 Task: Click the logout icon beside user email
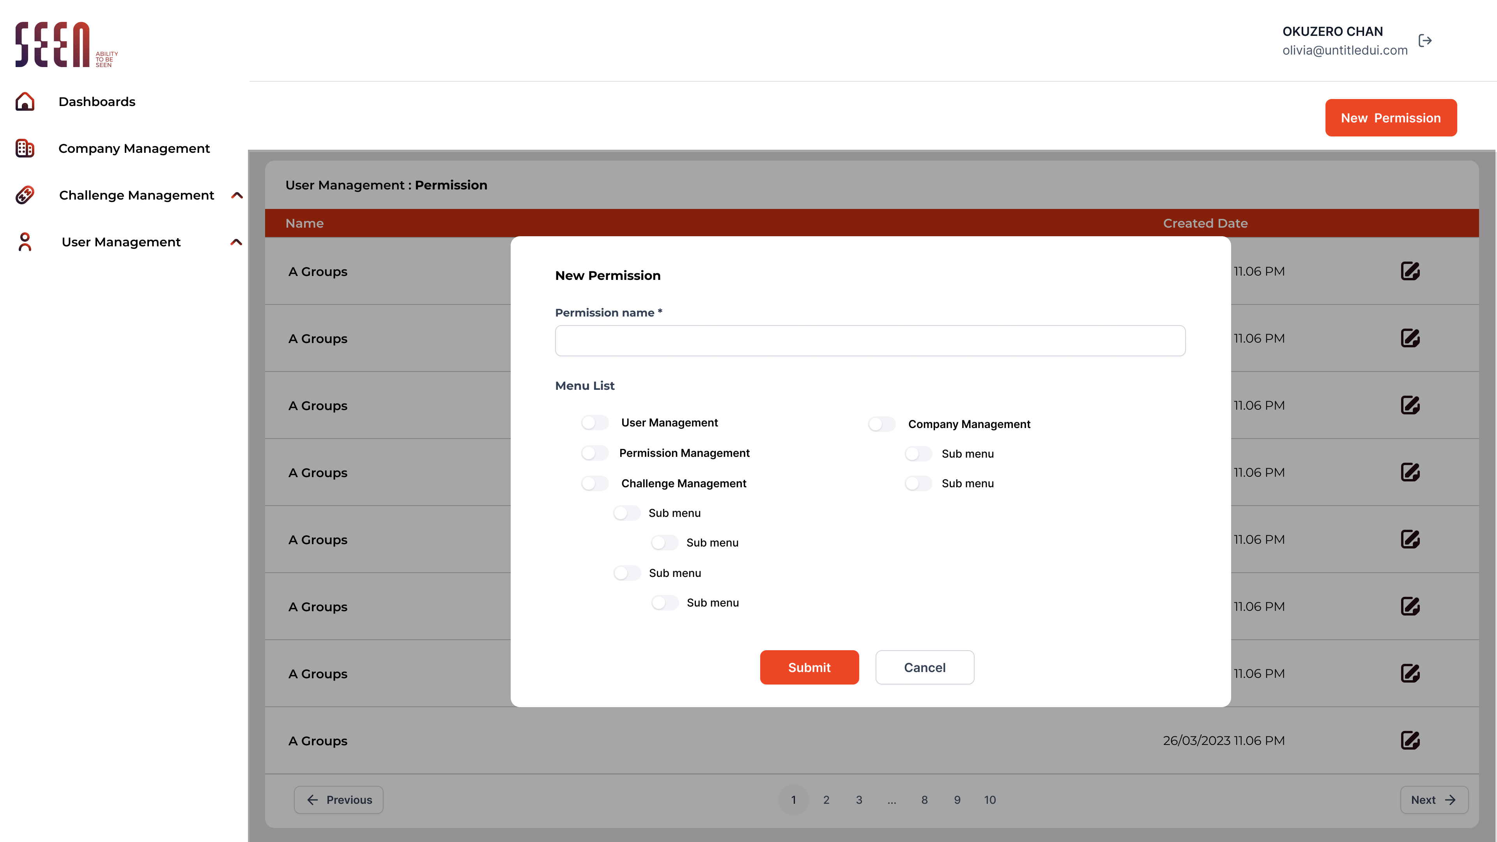point(1425,40)
